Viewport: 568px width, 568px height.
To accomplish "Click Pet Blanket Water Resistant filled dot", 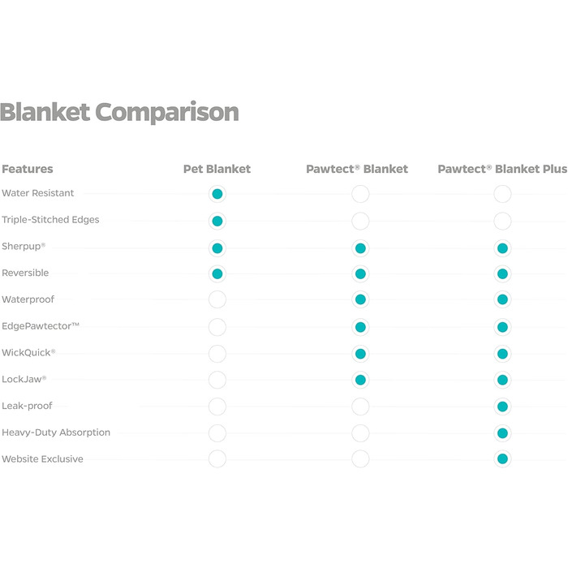I will click(x=217, y=194).
